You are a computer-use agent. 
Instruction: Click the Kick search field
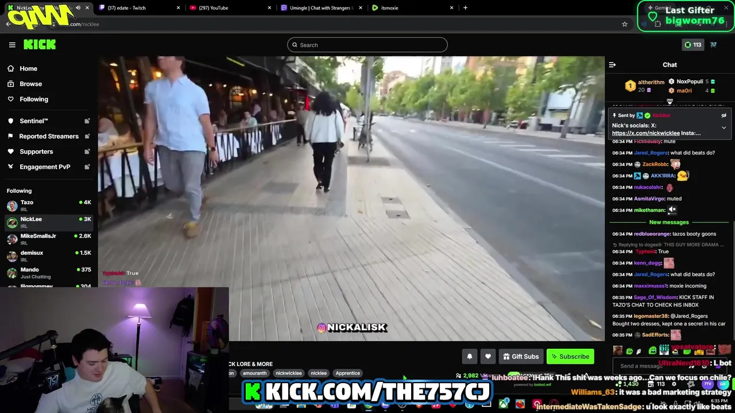tap(367, 45)
